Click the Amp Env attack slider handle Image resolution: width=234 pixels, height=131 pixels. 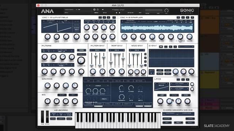pyautogui.click(x=111, y=63)
